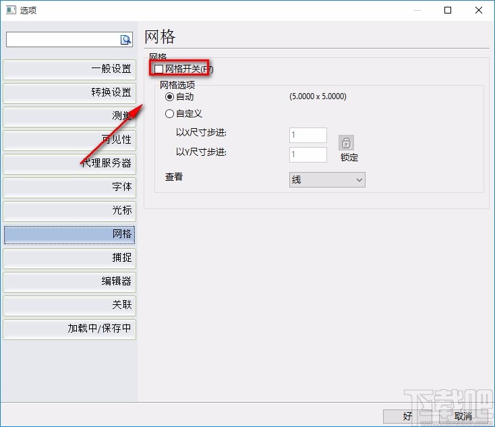
Task: Open the 查看 line style dropdown
Action: pyautogui.click(x=327, y=179)
